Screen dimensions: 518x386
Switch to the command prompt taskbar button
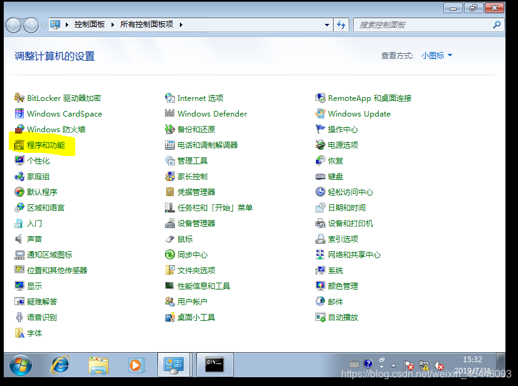click(215, 365)
